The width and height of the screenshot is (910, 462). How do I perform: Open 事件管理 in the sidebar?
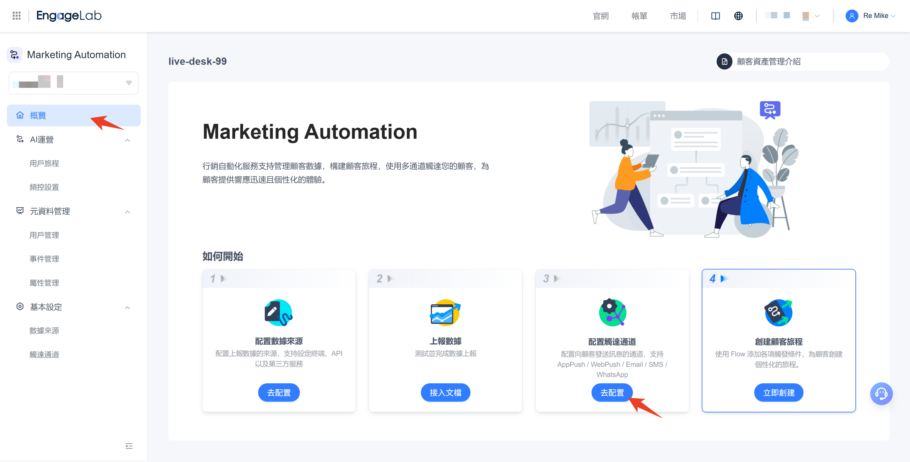[x=44, y=258]
